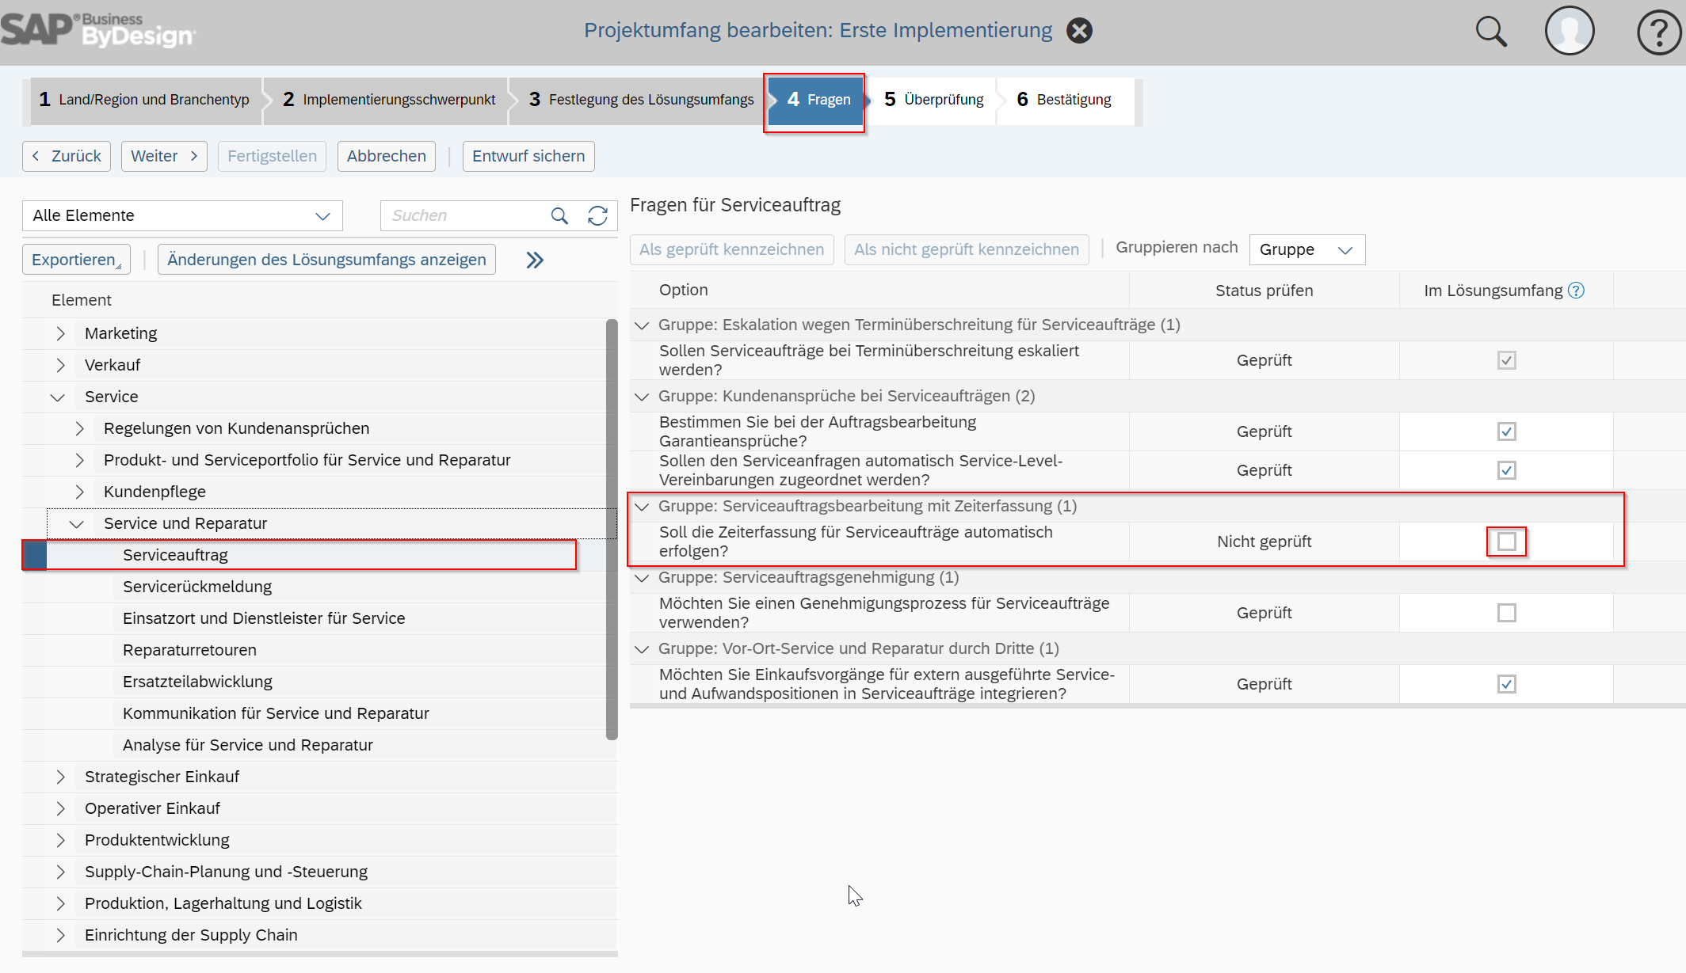Go to step 5 Überprüfung
Viewport: 1686px width, 973px height.
(x=933, y=100)
